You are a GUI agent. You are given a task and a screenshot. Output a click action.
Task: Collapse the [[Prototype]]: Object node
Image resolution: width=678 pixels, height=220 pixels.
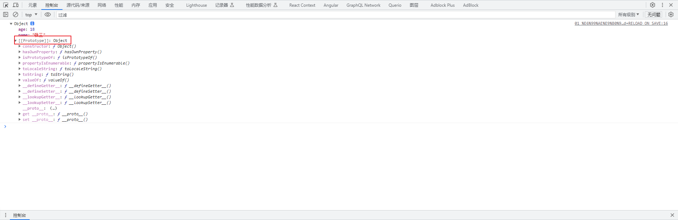[x=16, y=41]
